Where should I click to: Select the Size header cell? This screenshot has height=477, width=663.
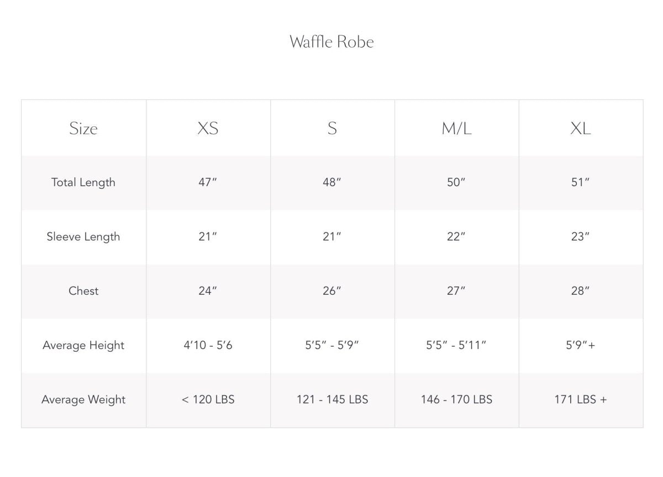(83, 129)
